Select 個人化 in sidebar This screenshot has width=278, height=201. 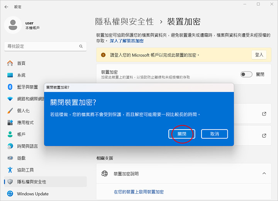pyautogui.click(x=24, y=111)
